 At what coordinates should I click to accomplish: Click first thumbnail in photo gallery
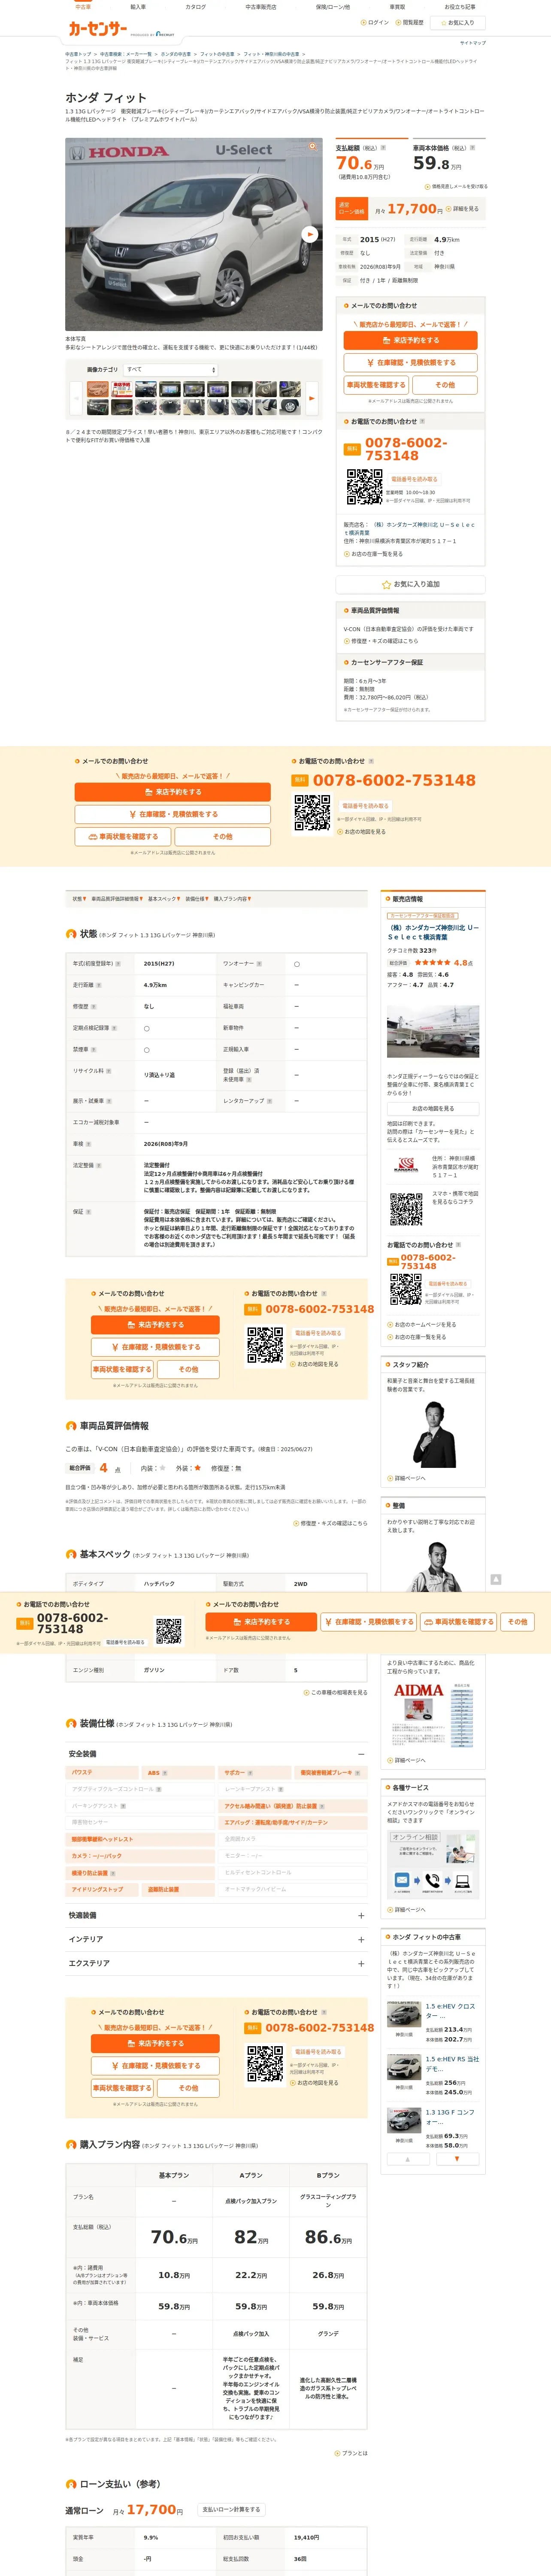(x=97, y=389)
